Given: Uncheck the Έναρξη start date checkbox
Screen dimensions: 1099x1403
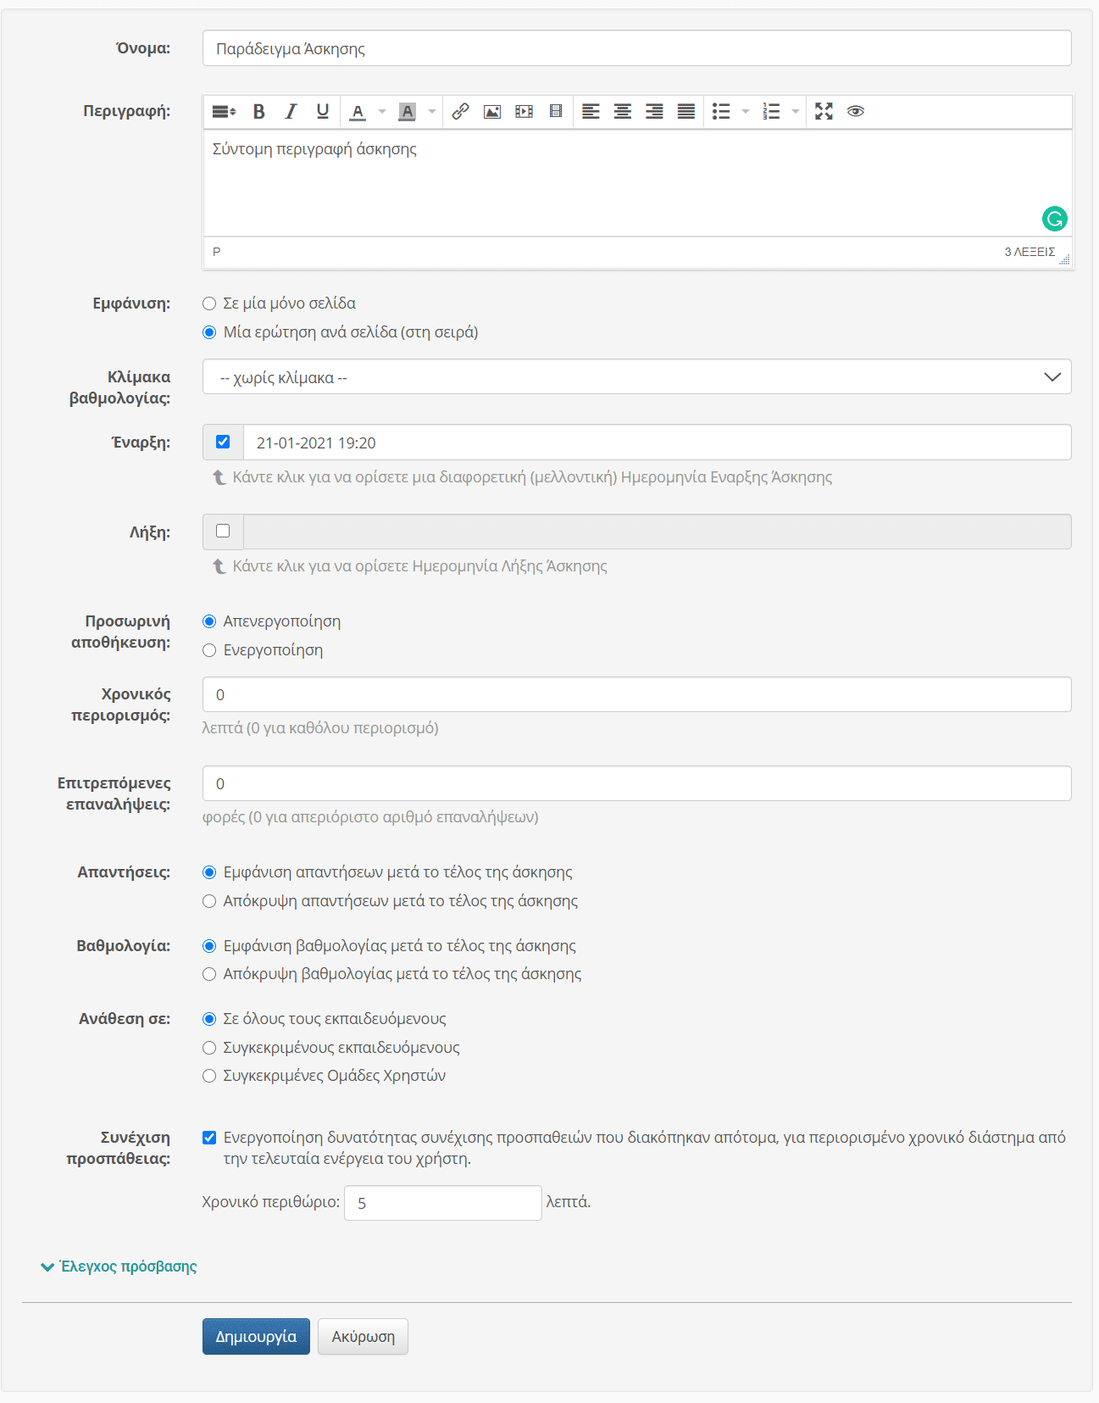Looking at the screenshot, I should (223, 442).
